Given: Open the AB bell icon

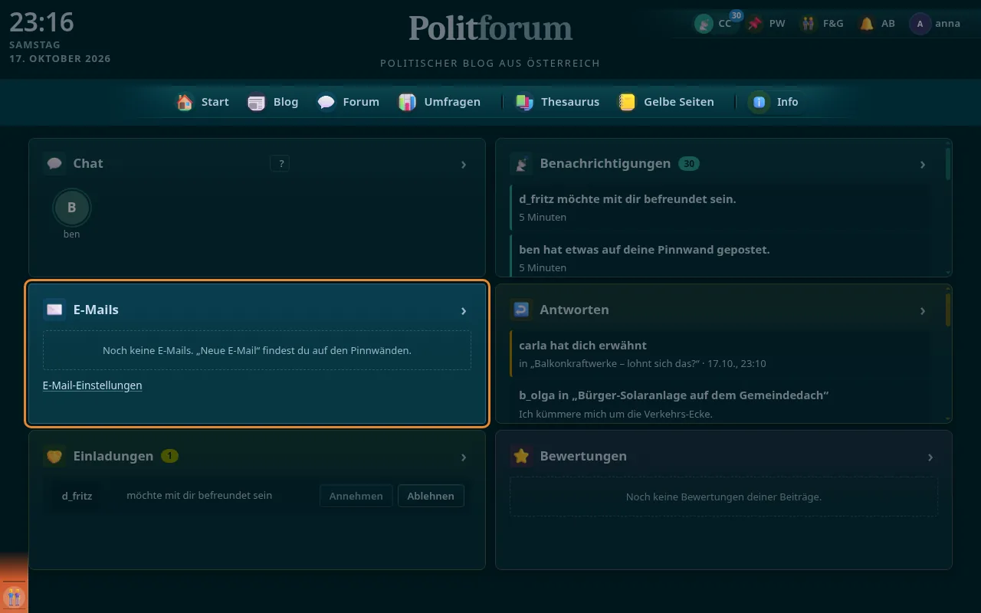Looking at the screenshot, I should coord(867,24).
